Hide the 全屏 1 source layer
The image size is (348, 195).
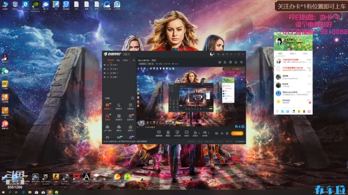point(104,77)
